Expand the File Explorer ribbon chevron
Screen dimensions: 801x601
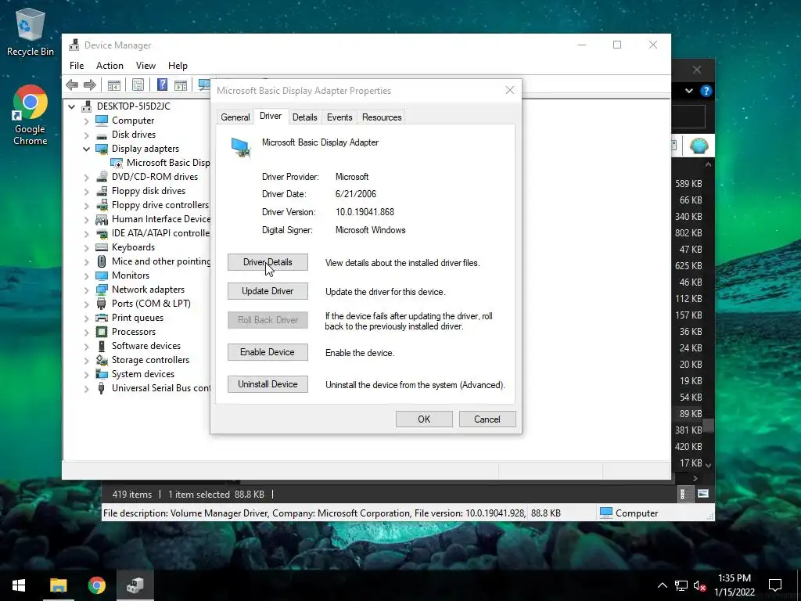(x=689, y=91)
